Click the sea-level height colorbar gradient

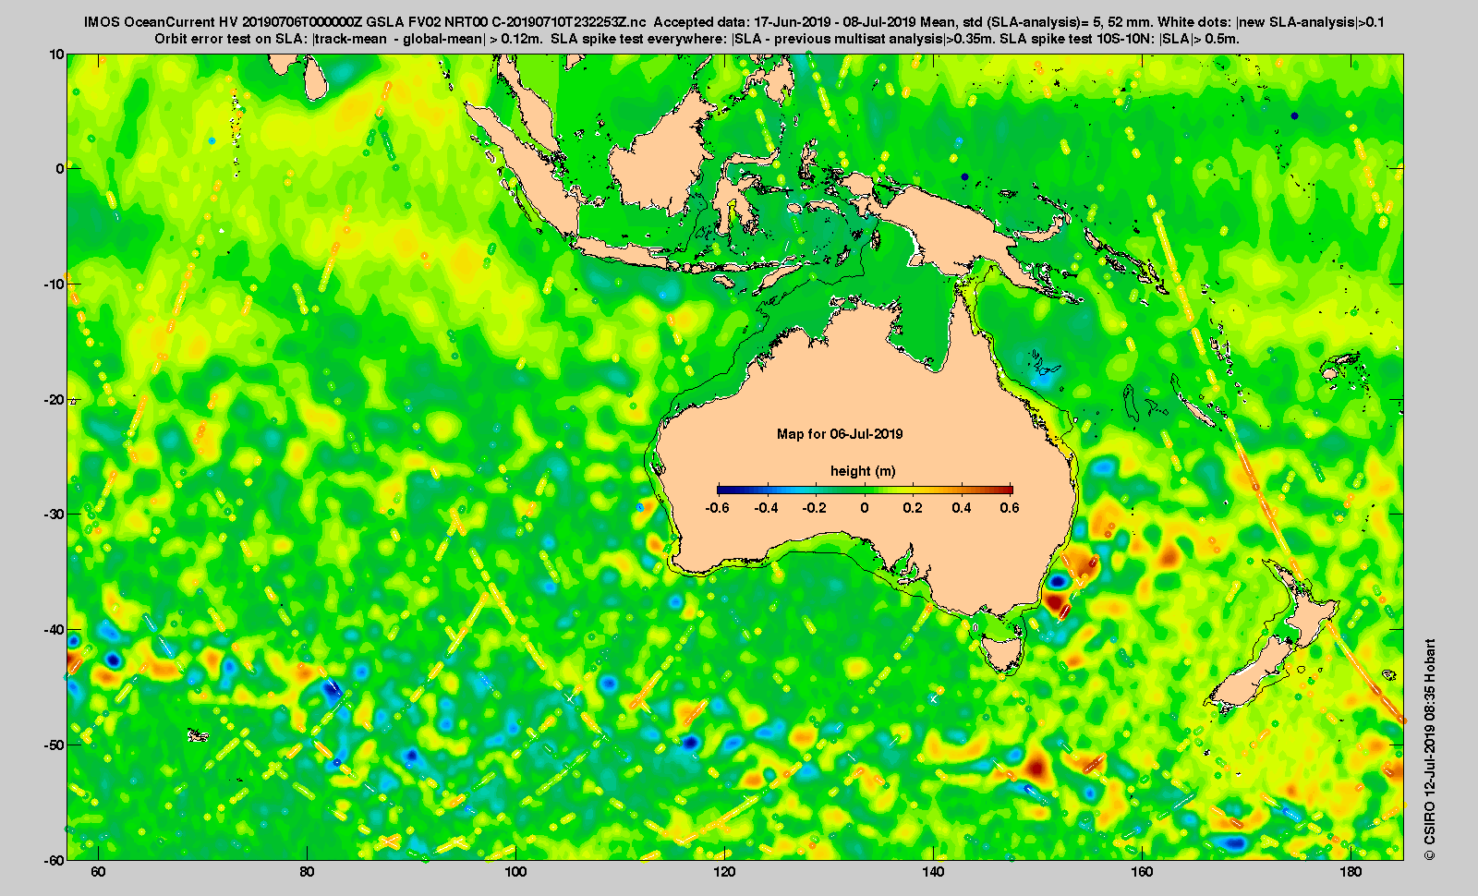click(x=865, y=490)
